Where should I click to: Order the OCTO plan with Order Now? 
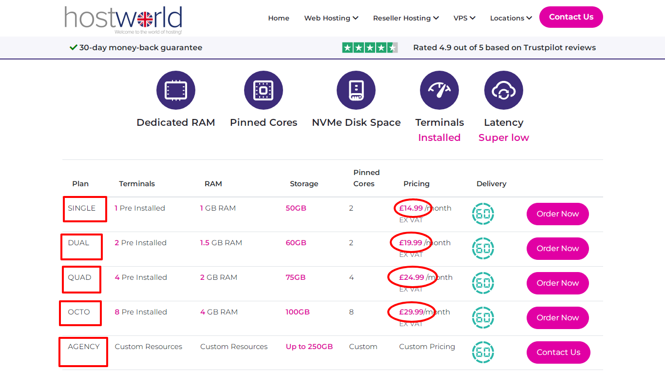558,318
